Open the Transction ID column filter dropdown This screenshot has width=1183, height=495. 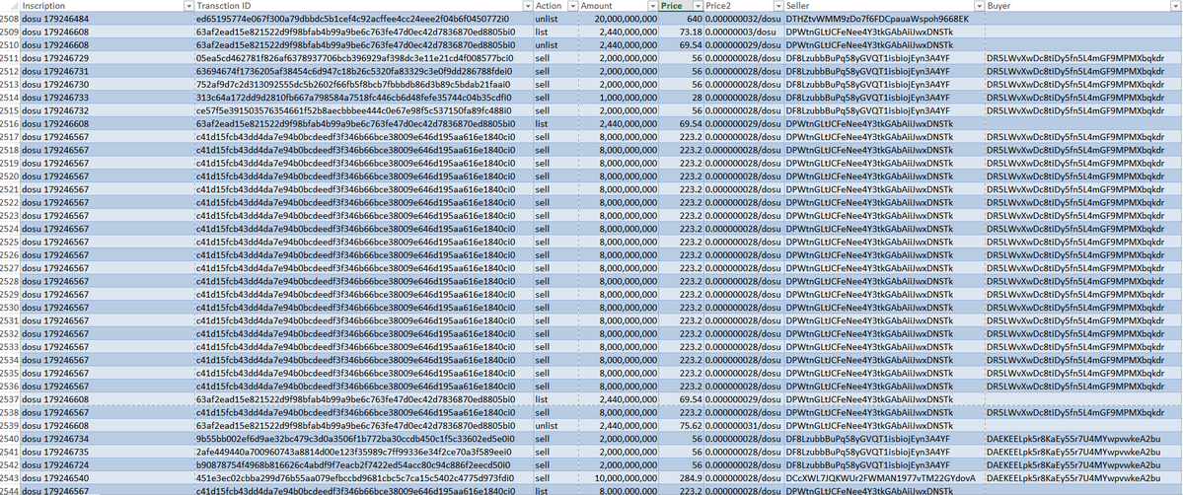526,5
